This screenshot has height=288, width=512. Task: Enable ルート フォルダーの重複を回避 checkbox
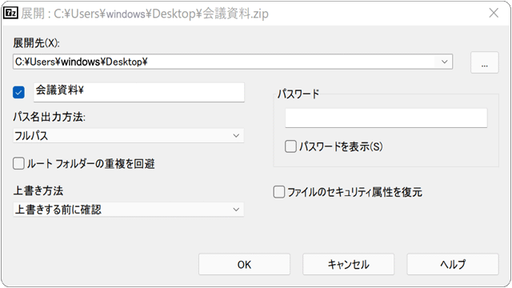18,163
